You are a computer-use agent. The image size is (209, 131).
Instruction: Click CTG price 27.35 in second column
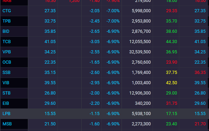50,11
